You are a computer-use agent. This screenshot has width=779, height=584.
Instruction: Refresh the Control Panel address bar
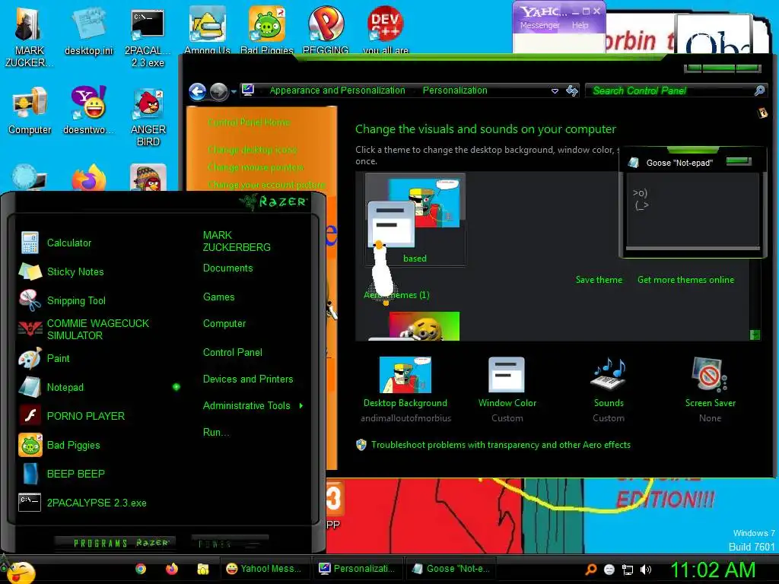(x=572, y=91)
